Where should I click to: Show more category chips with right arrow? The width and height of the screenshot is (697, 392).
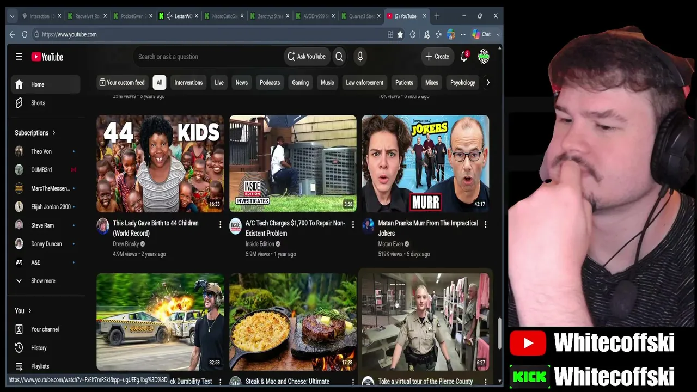[488, 83]
